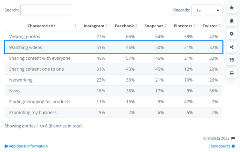Click inside the Search input field
240x152 pixels.
pyautogui.click(x=46, y=10)
